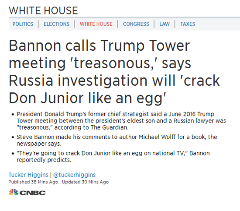
Task: Click the Bannon article headline
Action: (x=114, y=72)
